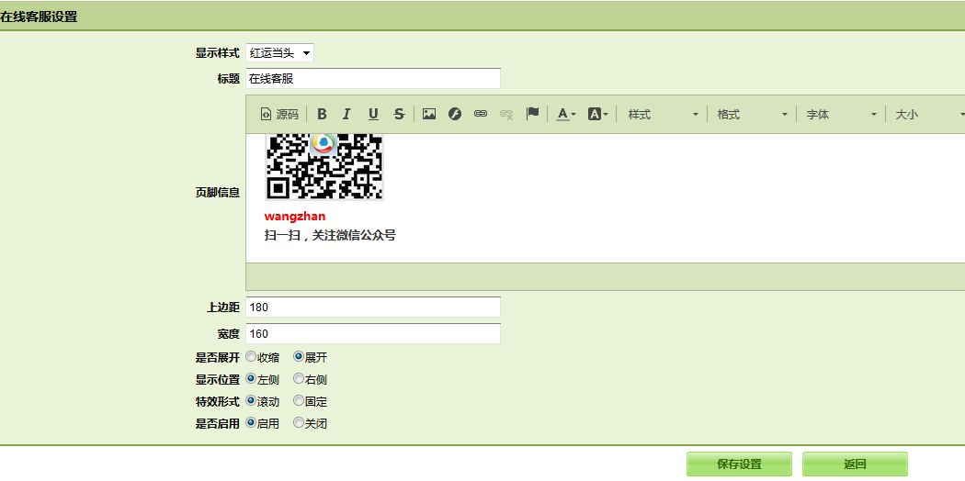Toggle bold formatting
The image size is (965, 481).
(x=322, y=114)
